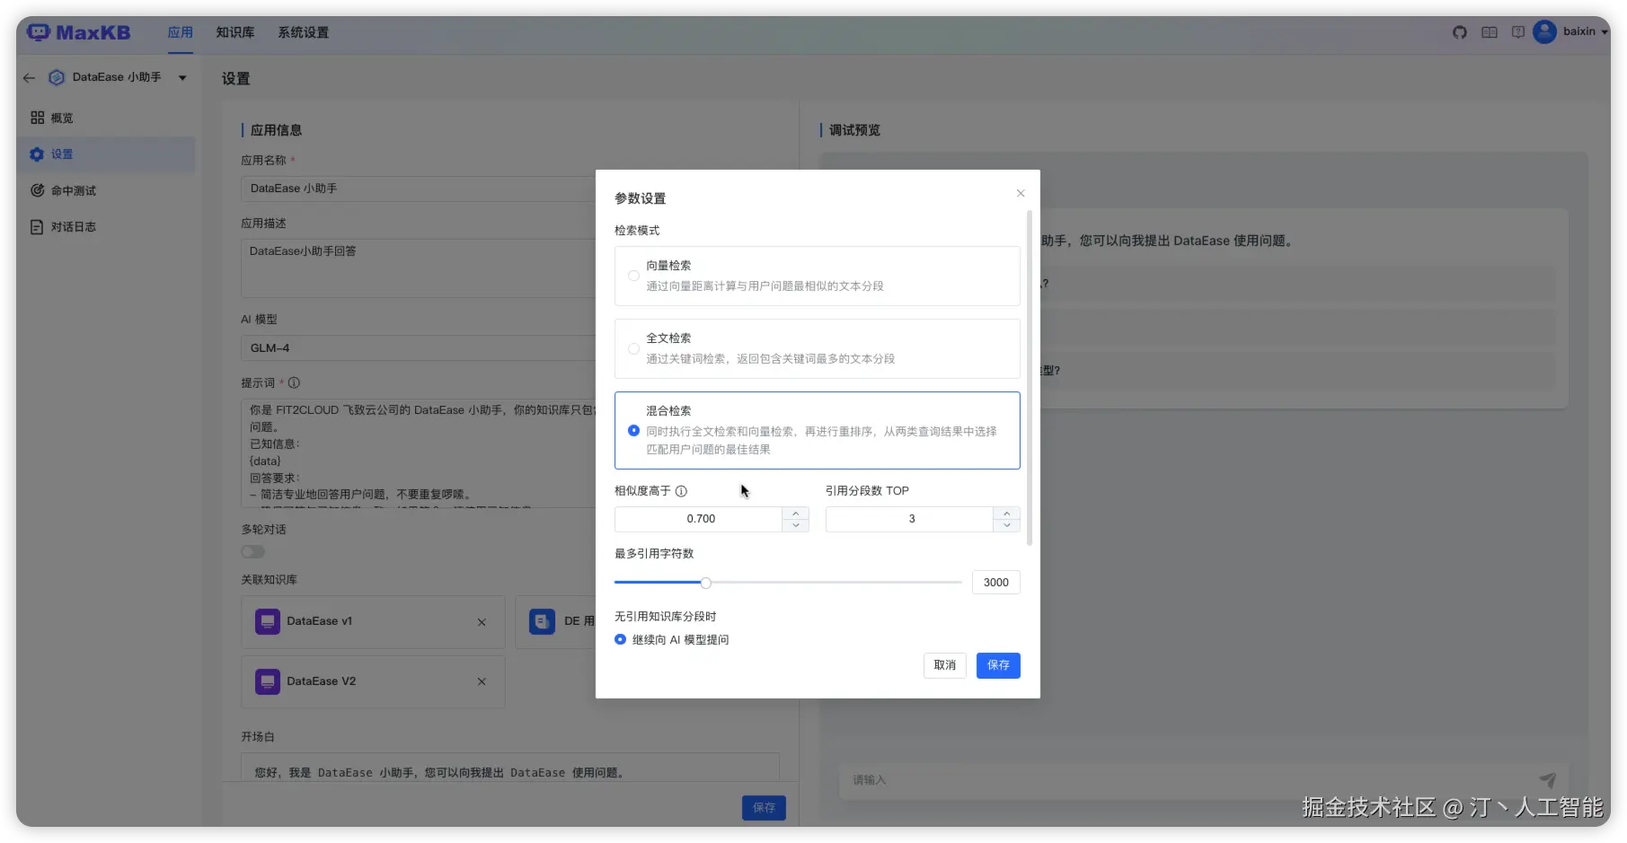Viewport: 1627px width, 843px height.
Task: Open the 系统设置 tab in top navigation
Action: [304, 32]
